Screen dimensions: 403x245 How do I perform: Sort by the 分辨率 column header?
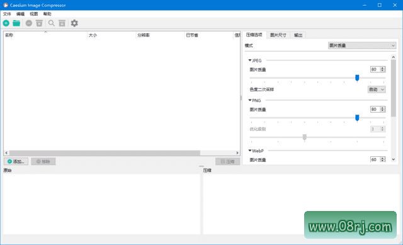click(x=160, y=35)
